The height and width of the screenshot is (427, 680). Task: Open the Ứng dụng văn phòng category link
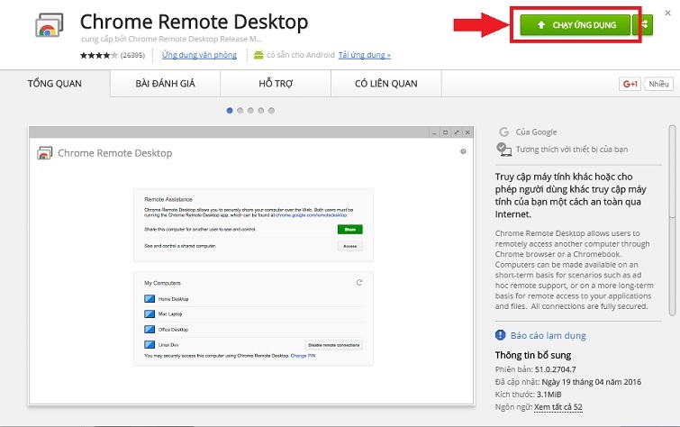point(200,55)
